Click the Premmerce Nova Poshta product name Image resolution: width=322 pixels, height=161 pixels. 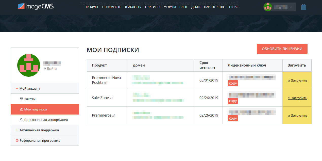click(106, 80)
